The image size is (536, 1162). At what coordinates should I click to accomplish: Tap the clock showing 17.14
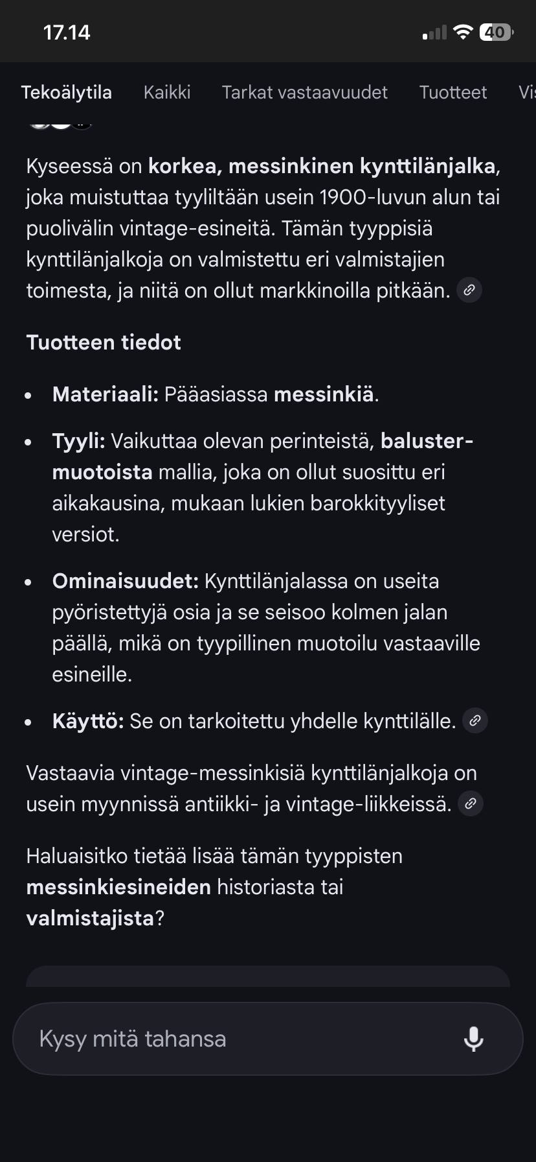(65, 31)
